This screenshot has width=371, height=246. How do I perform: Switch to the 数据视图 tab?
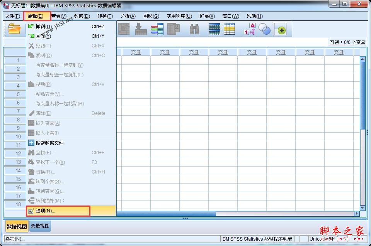pos(17,226)
